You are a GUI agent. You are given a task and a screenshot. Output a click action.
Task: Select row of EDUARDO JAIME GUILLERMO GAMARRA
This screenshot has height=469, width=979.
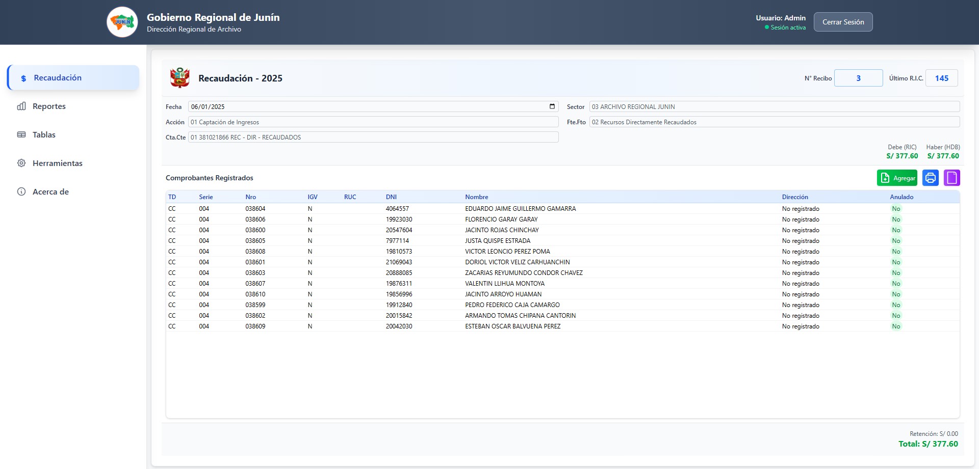[562, 209]
